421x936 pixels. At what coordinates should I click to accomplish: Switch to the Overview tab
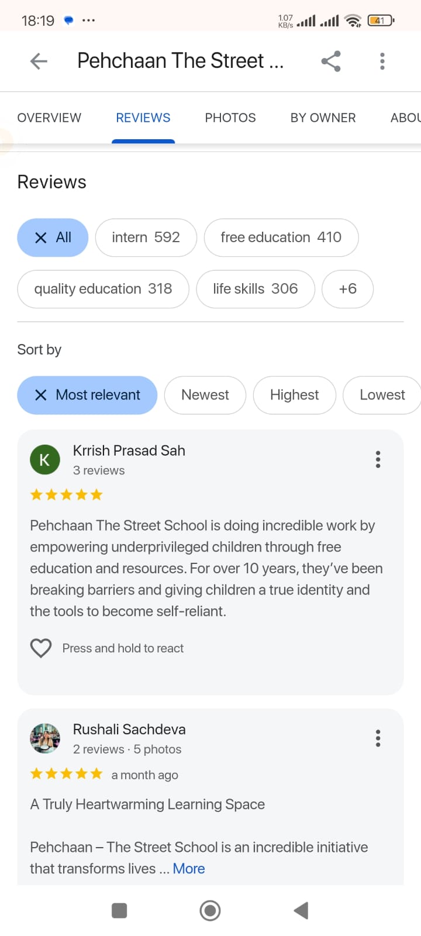[x=49, y=118]
